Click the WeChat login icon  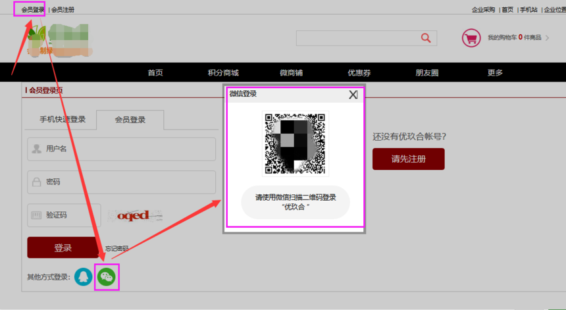[x=107, y=277]
